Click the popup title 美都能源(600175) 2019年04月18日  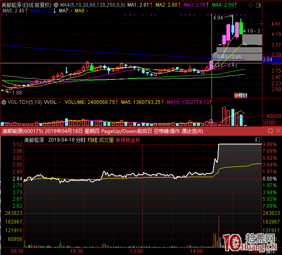click(42, 131)
